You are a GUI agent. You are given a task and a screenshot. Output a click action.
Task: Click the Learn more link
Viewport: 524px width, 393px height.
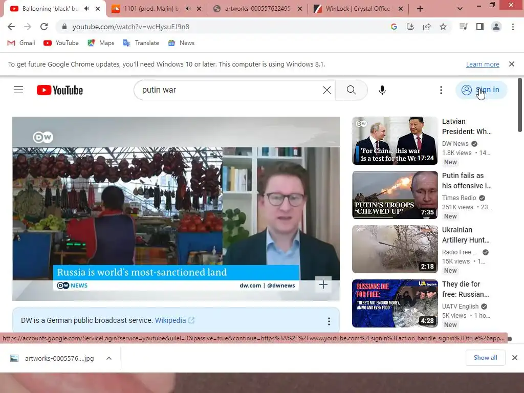(x=483, y=64)
